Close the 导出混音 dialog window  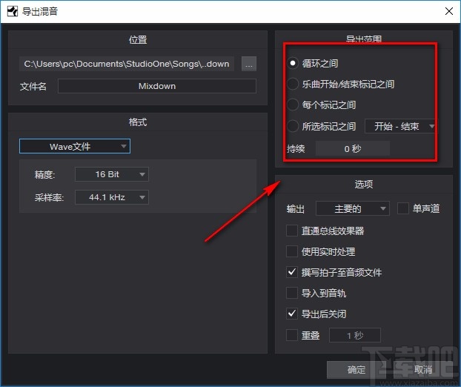pyautogui.click(x=449, y=11)
